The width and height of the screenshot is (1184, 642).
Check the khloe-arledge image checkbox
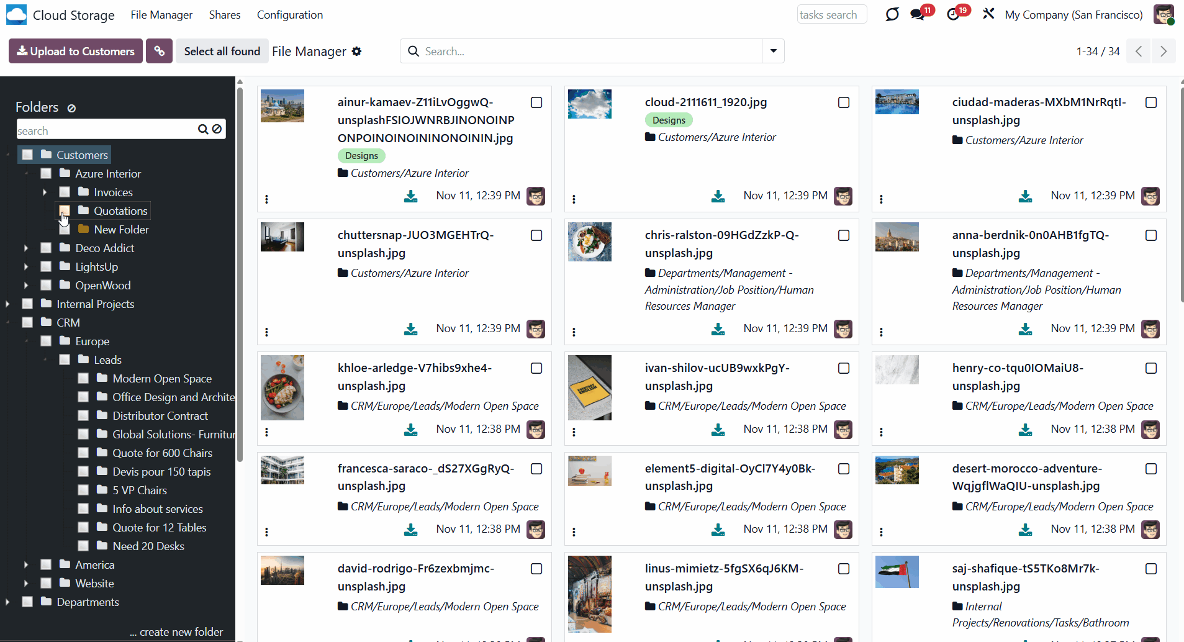tap(536, 368)
